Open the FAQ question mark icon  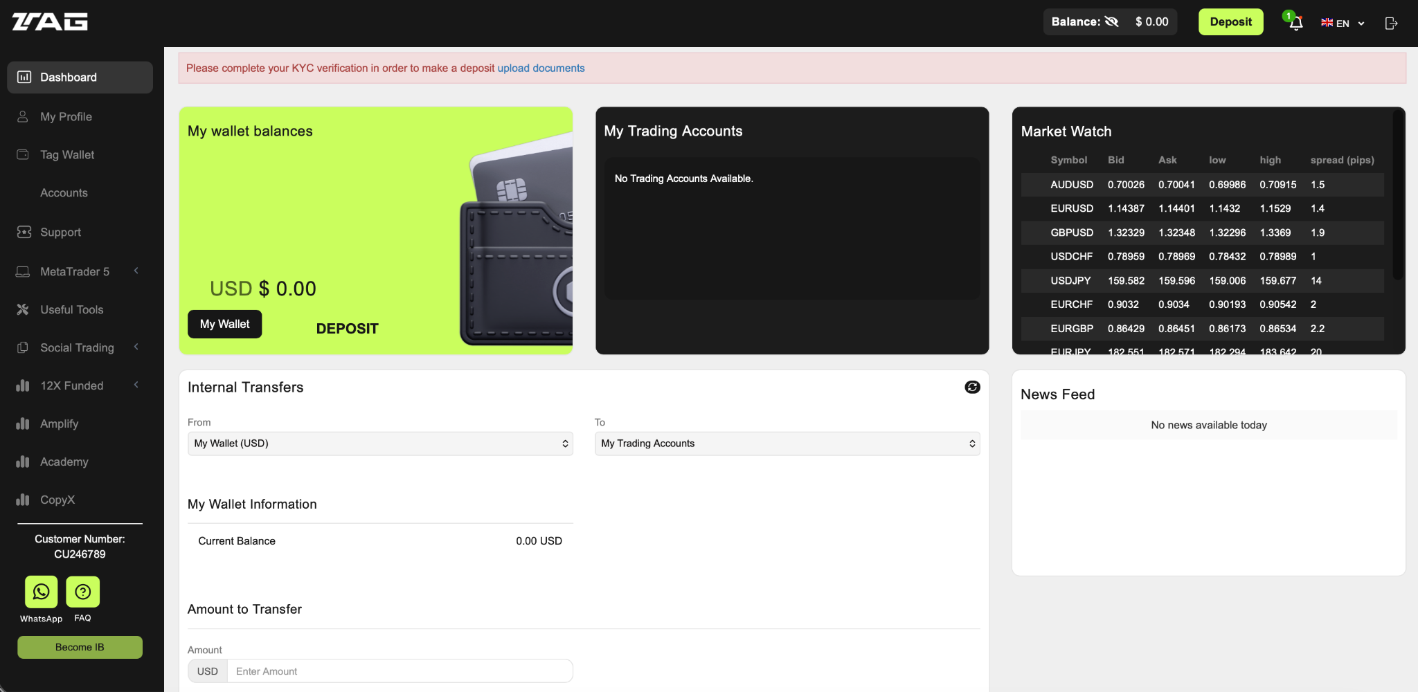point(83,592)
